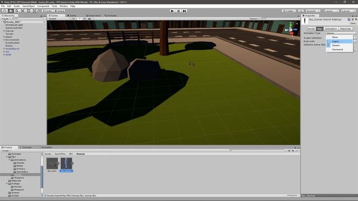The height and width of the screenshot is (201, 358).
Task: Switch to the Animator tab
Action: 111,16
